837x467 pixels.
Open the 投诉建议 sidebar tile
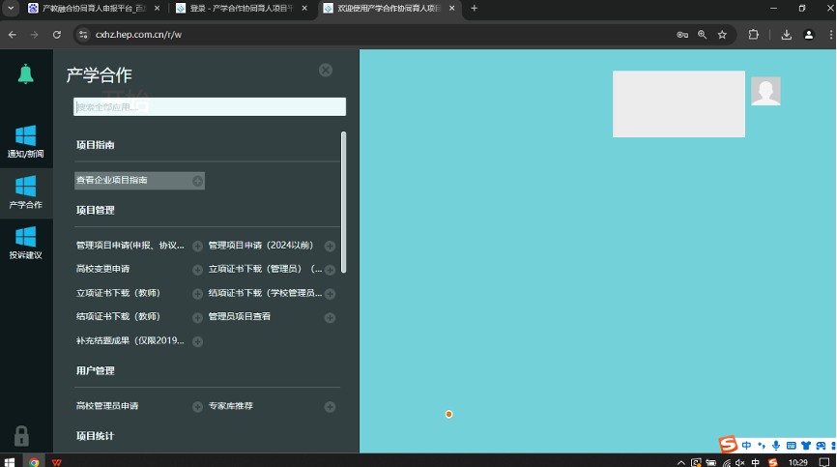pos(26,243)
